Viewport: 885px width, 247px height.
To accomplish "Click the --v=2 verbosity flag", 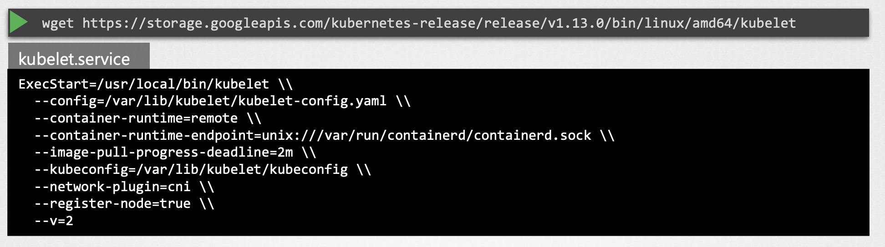I will 54,221.
